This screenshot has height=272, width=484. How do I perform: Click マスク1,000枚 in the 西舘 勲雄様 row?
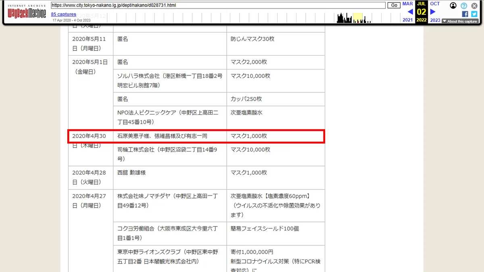(275, 177)
